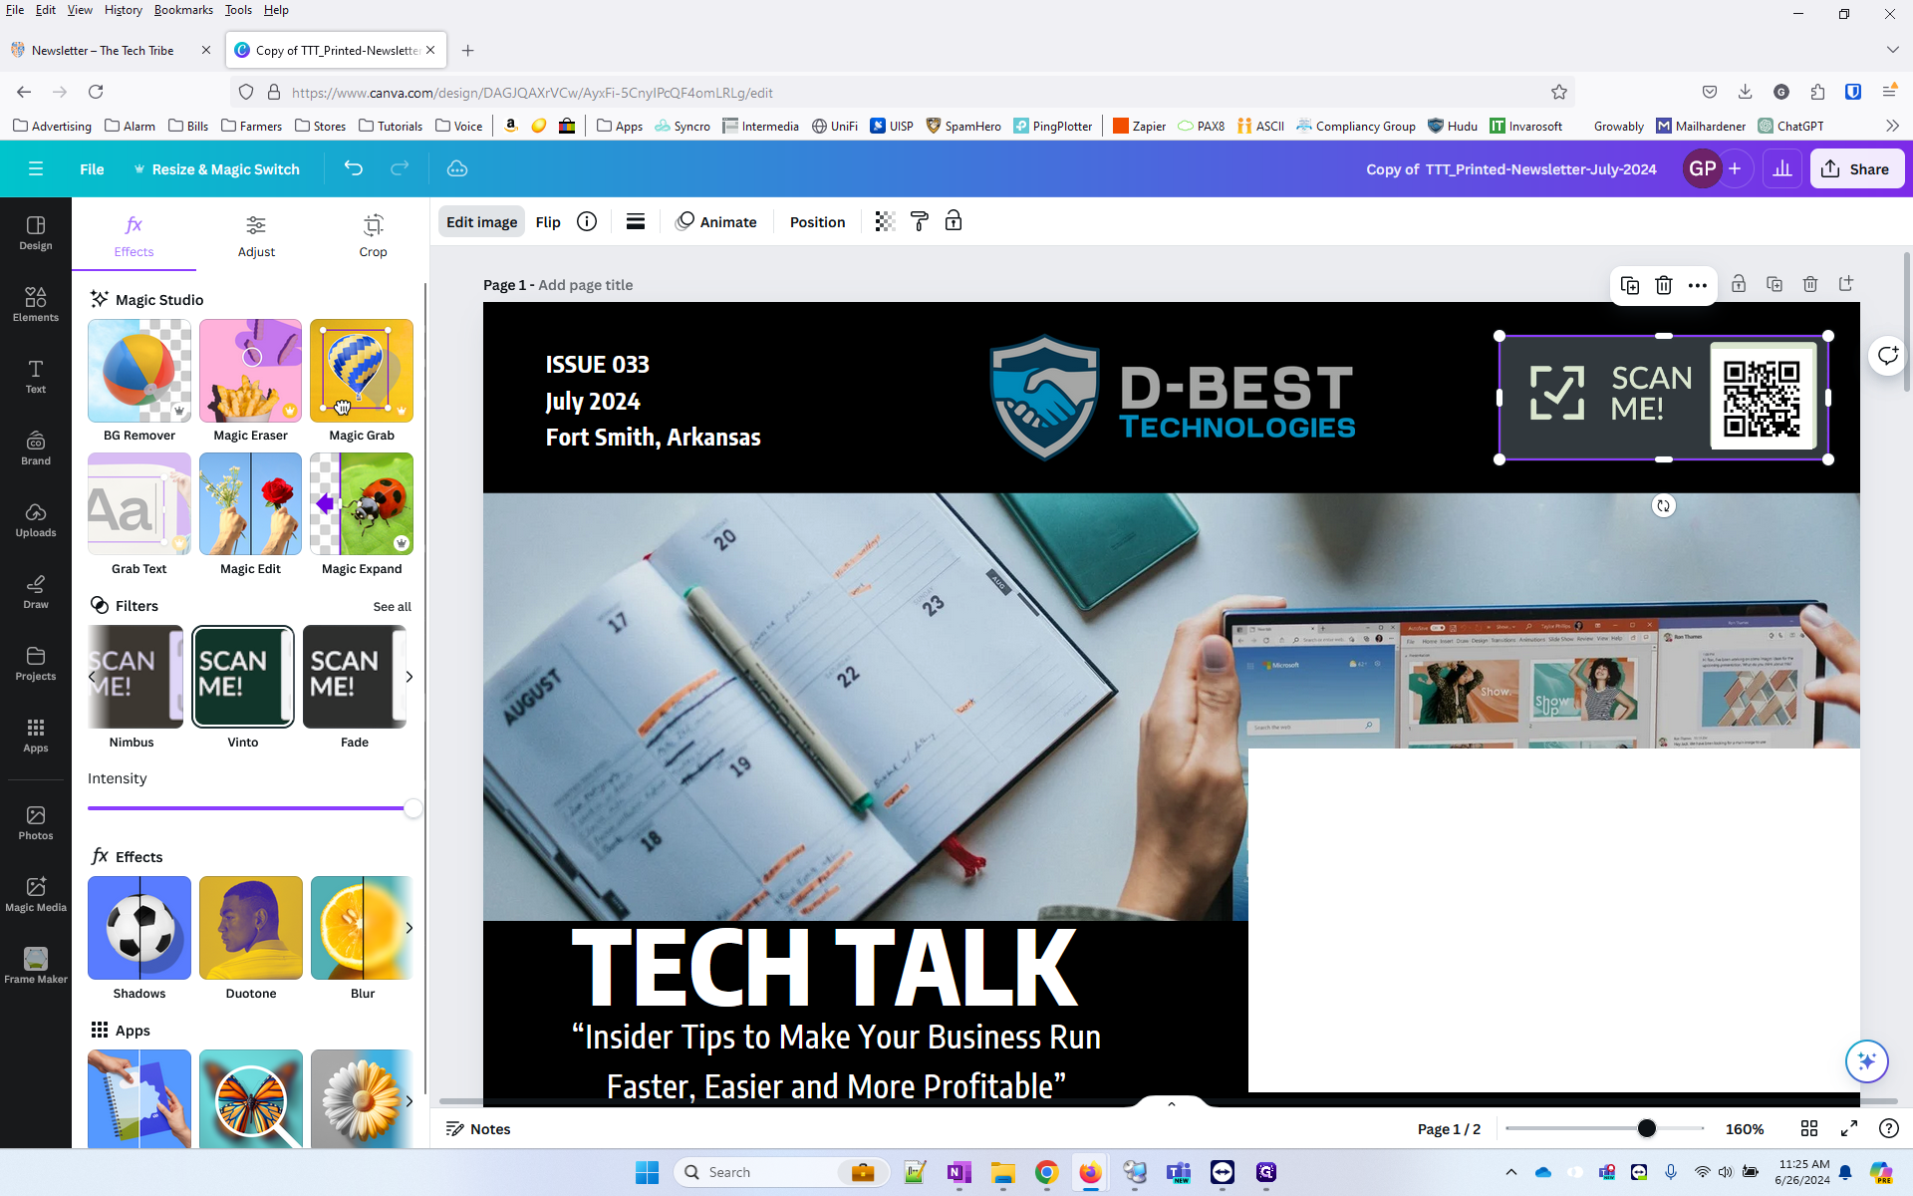
Task: Click the zoom slider handle
Action: (1647, 1128)
